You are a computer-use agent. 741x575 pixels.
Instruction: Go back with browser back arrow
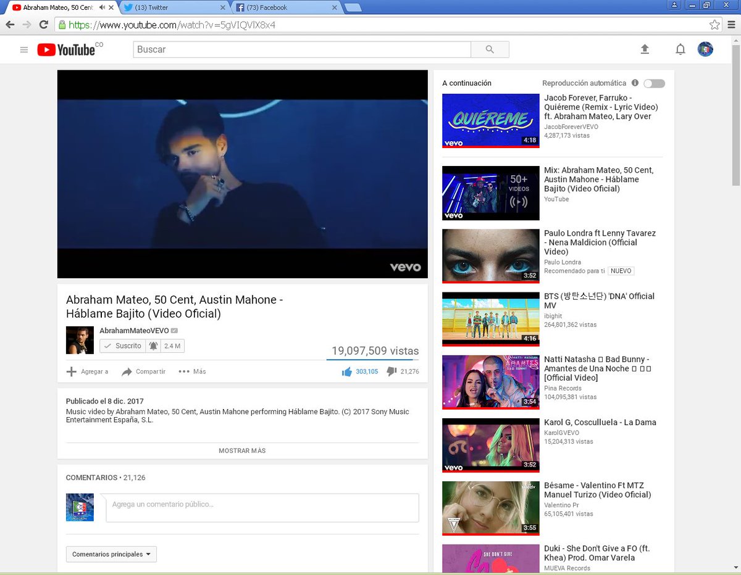10,25
